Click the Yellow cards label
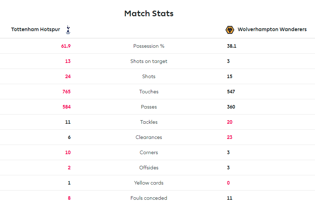 click(149, 183)
